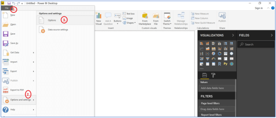Expand the Export submenu arrow
The height and width of the screenshot is (118, 276).
(x=33, y=71)
